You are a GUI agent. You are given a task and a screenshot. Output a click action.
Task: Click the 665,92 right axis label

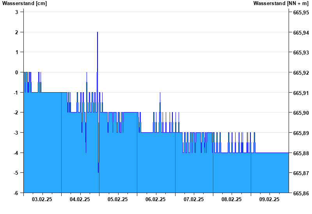[301, 73]
